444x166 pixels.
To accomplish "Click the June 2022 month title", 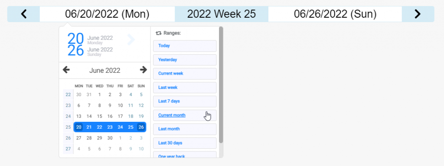I will point(105,71).
